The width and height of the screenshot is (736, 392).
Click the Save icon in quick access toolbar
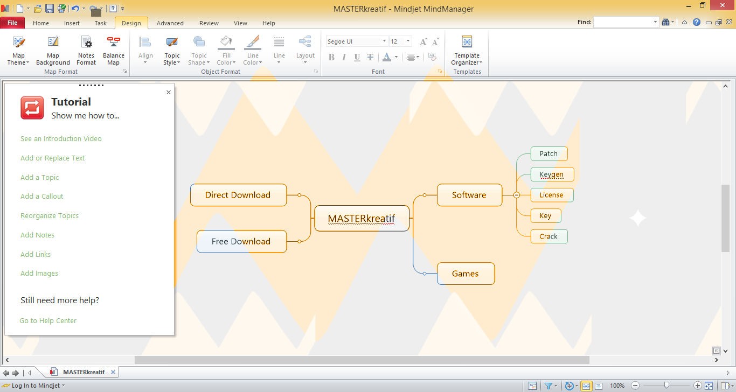tap(50, 9)
